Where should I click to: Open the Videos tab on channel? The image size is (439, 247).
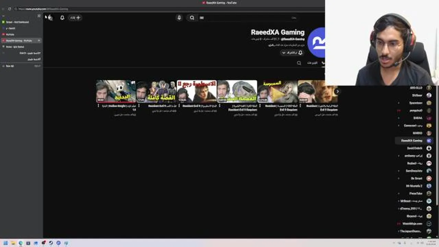tap(312, 63)
